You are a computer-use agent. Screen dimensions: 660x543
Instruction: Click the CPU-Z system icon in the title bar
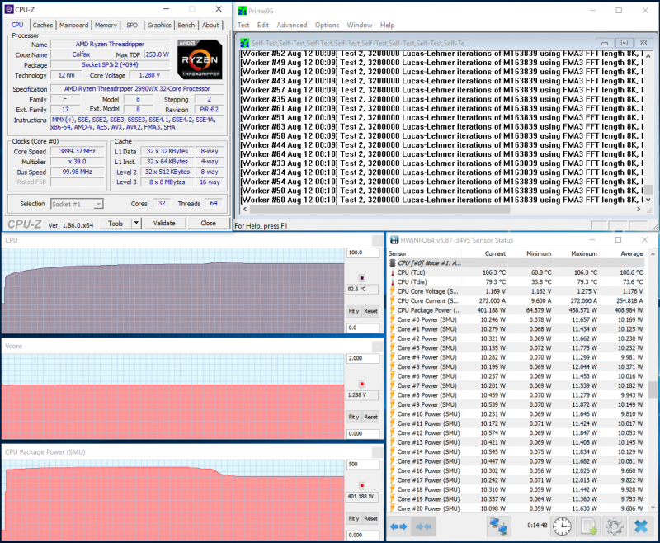[x=7, y=8]
